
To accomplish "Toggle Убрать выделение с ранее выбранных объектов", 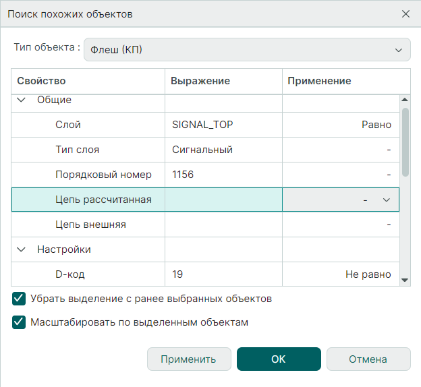I will click(19, 298).
